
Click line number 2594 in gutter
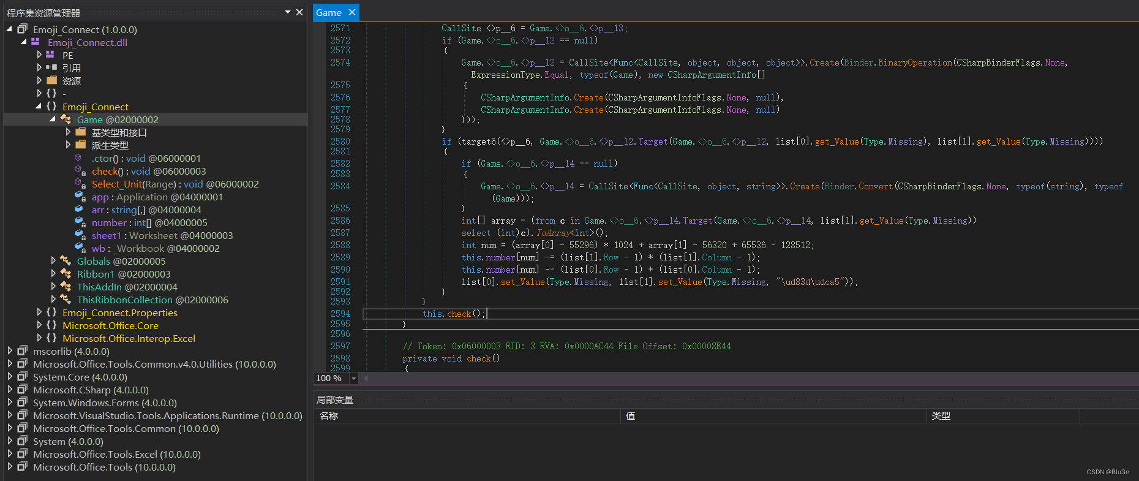click(340, 314)
